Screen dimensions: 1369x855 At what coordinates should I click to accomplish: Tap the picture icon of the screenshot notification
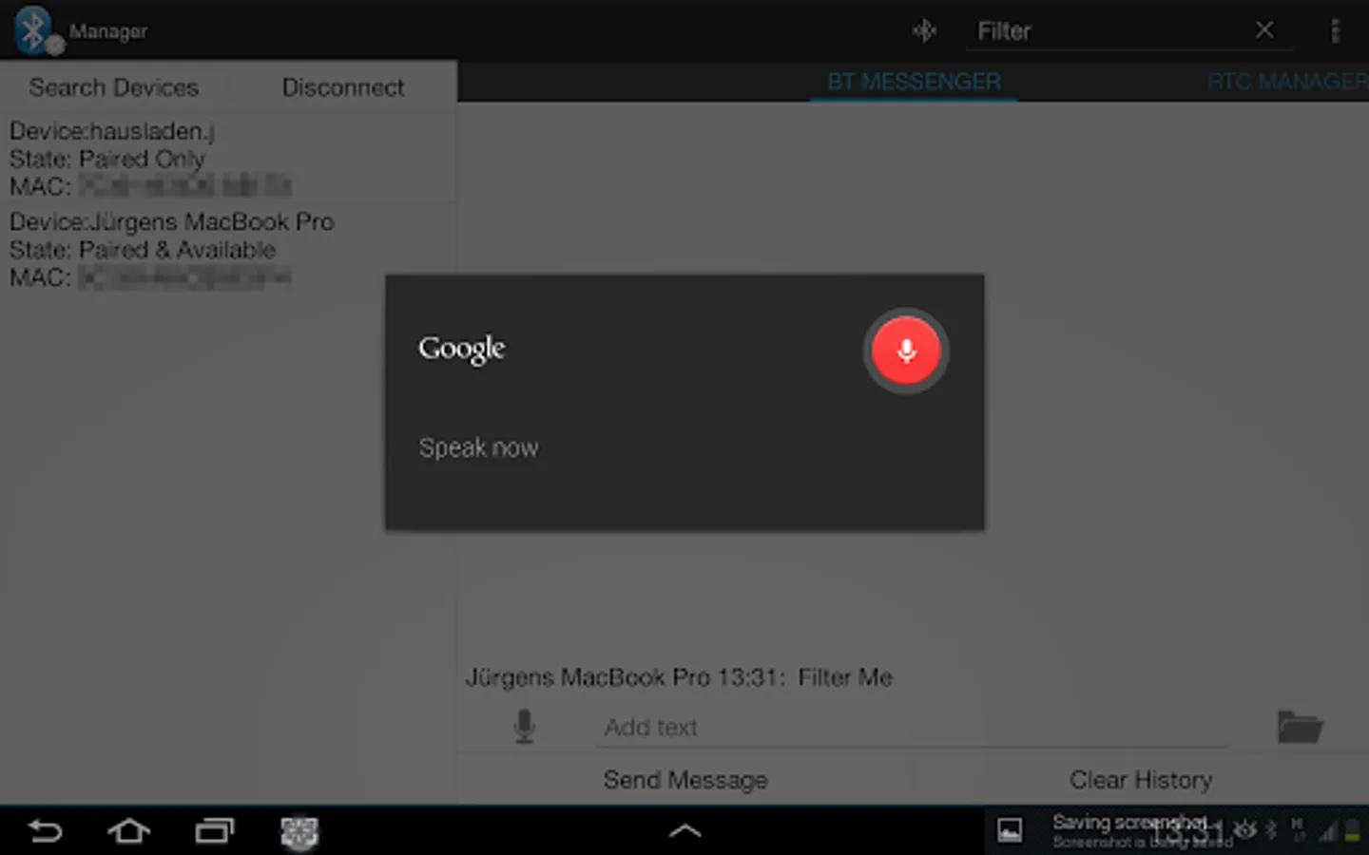click(x=1010, y=830)
